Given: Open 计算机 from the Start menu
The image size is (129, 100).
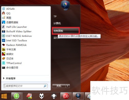Looking at the screenshot, I should click(x=57, y=23).
